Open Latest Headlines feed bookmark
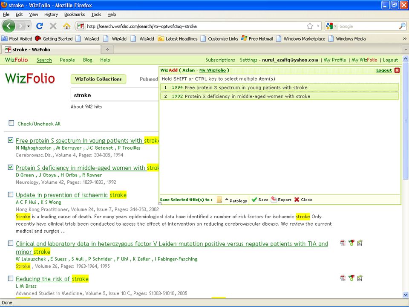 coord(178,39)
